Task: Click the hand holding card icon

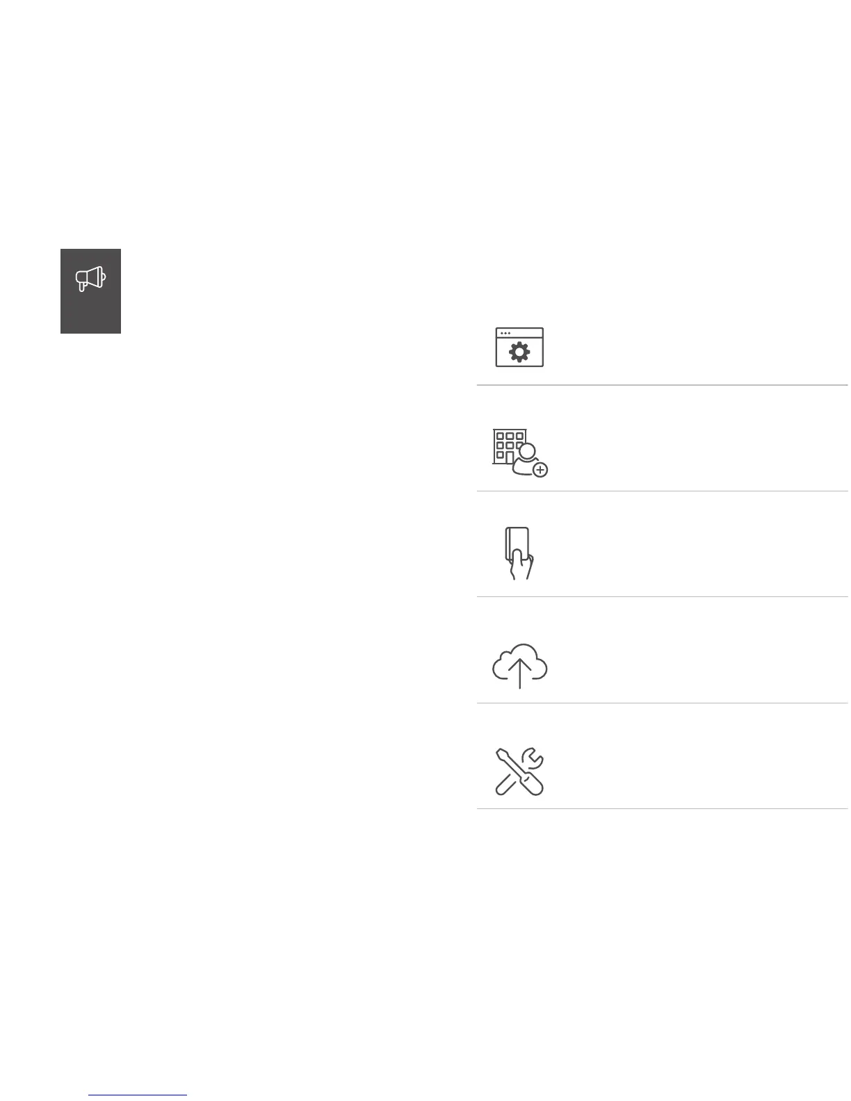Action: [519, 553]
